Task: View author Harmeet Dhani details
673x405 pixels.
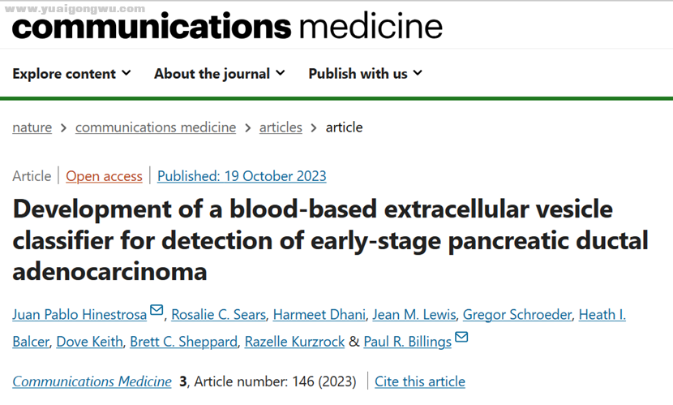Action: pos(319,315)
